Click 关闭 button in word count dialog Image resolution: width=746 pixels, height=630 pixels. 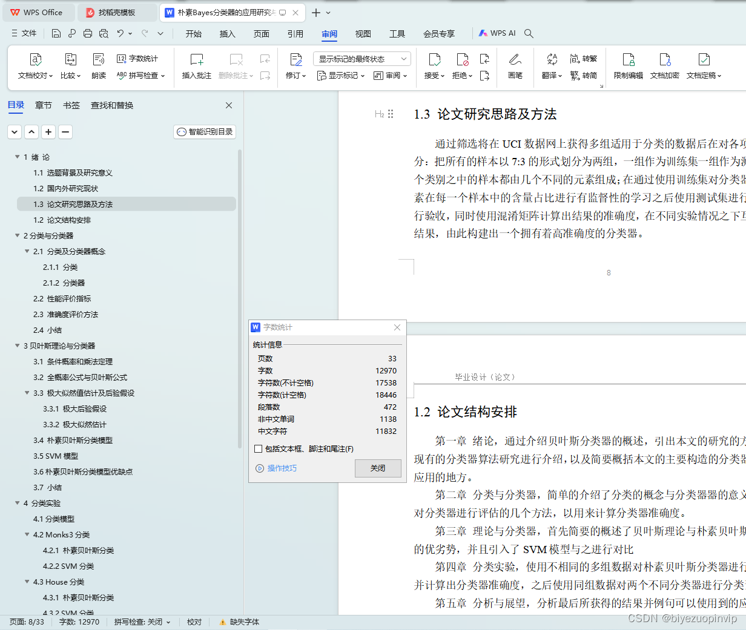(378, 468)
